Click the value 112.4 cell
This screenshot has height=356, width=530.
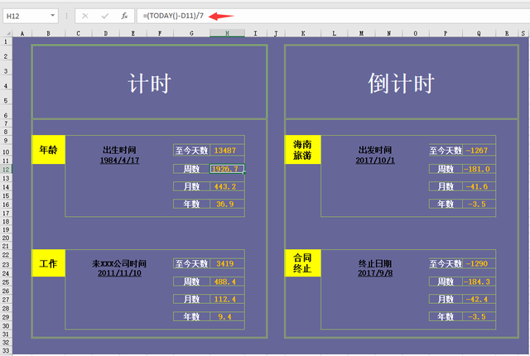(x=227, y=299)
